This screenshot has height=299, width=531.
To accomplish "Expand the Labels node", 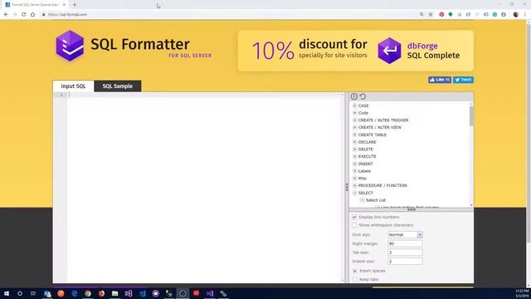I will 354,171.
